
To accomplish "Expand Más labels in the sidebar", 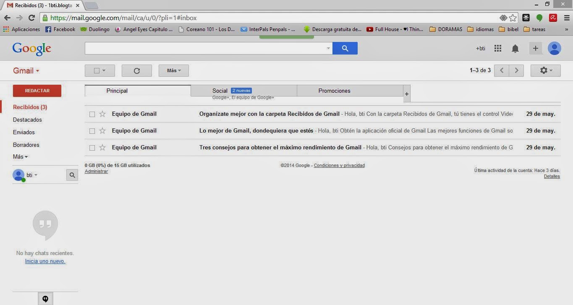I will point(20,156).
